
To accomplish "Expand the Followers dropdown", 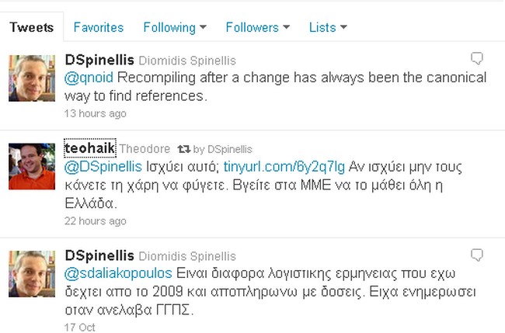I will pyautogui.click(x=257, y=27).
